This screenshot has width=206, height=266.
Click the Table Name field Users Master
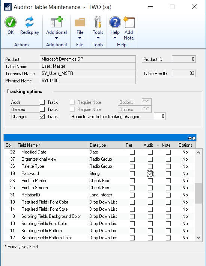coord(88,66)
